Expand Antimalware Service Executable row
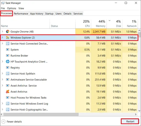 (x=2, y=80)
